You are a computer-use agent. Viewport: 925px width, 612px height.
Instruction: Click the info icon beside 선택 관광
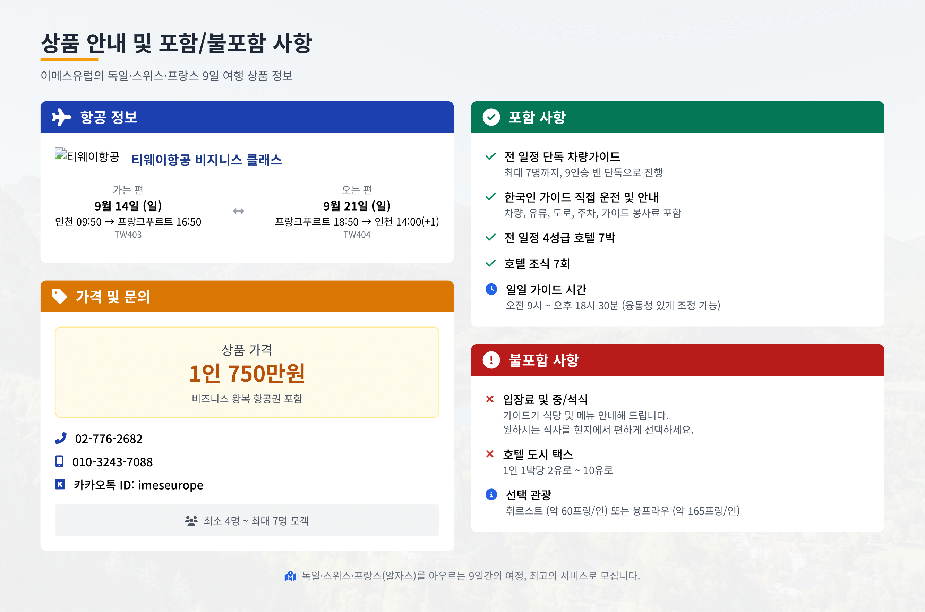pos(491,494)
